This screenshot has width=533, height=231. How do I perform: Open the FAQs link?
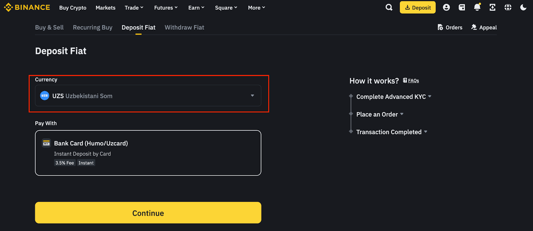click(x=413, y=81)
